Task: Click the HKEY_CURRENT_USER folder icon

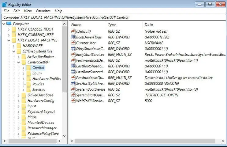Action: click(x=14, y=35)
